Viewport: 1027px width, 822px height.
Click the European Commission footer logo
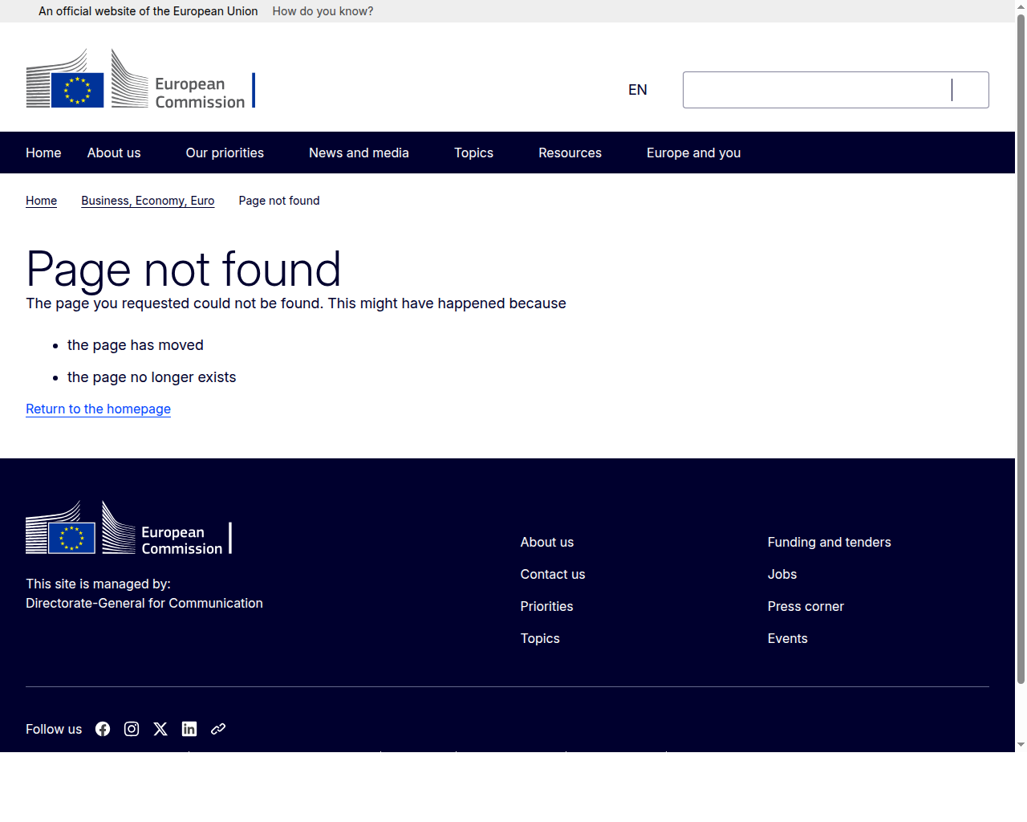pos(129,527)
